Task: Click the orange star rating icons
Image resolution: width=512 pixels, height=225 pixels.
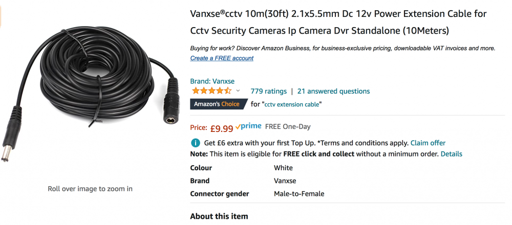Action: (x=212, y=91)
